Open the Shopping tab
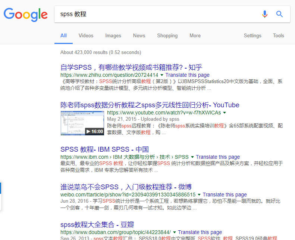The image size is (295, 240). pyautogui.click(x=167, y=35)
